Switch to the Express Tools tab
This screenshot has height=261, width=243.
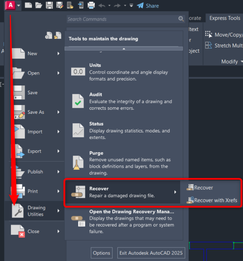coord(225,18)
